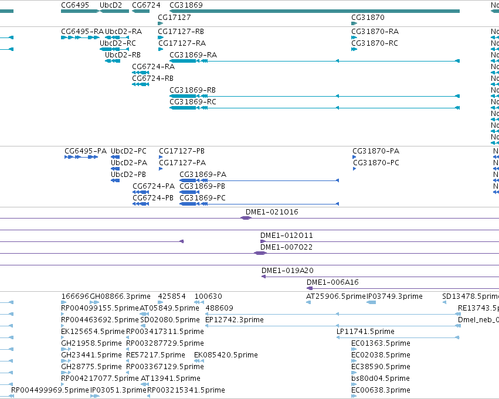Image resolution: width=499 pixels, height=399 pixels.
Task: Select protein CG6495-PA
Action: pyautogui.click(x=86, y=151)
